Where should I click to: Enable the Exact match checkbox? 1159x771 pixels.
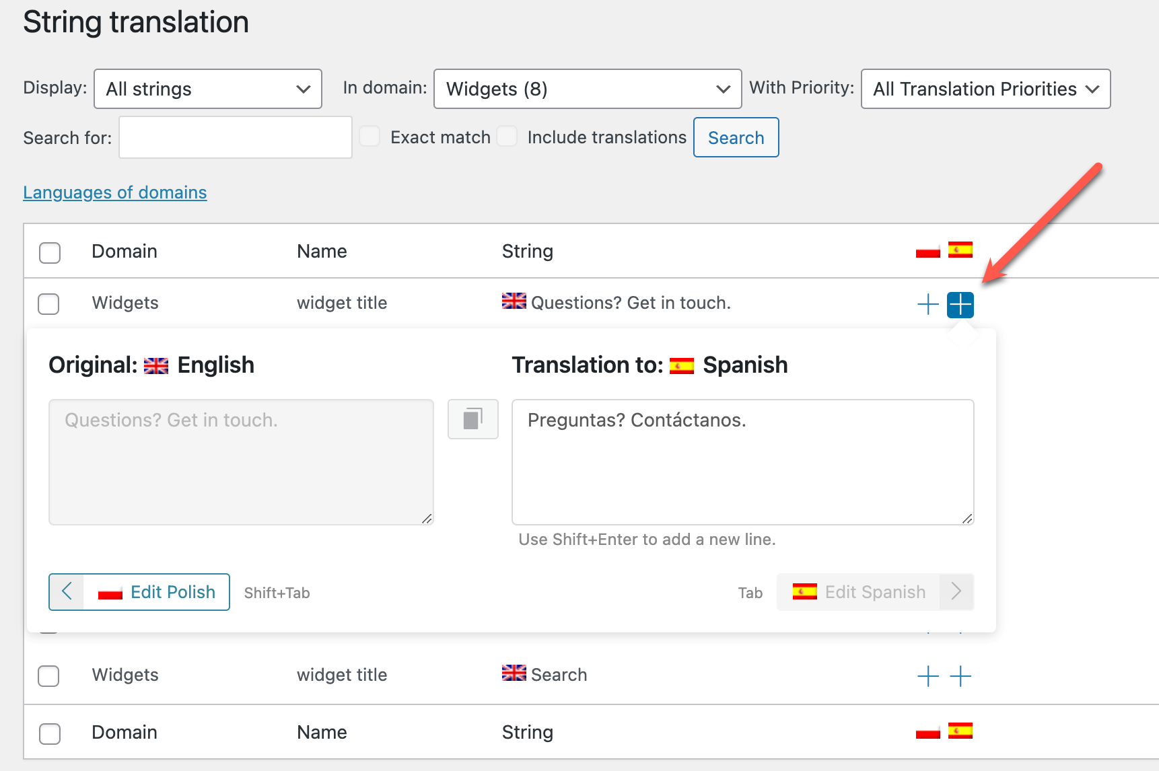tap(370, 136)
